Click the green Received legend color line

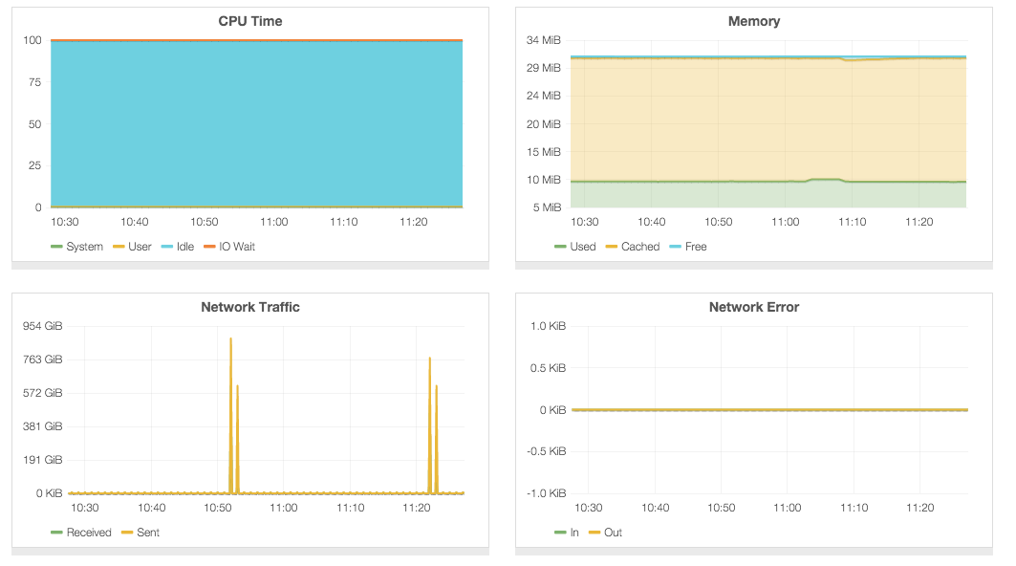(56, 533)
